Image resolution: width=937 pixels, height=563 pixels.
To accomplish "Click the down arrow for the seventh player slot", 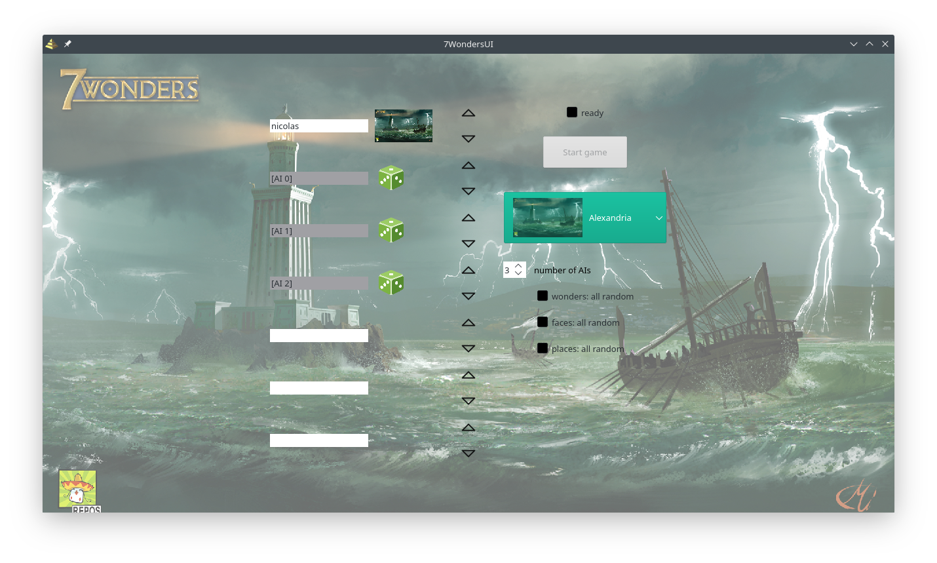I will (468, 454).
